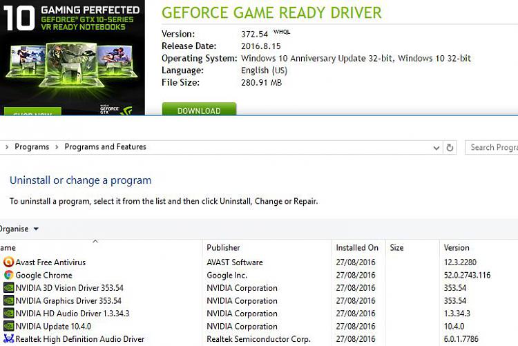Click the NVIDIA 3D Vision Driver icon
The height and width of the screenshot is (346, 518).
tap(8, 288)
